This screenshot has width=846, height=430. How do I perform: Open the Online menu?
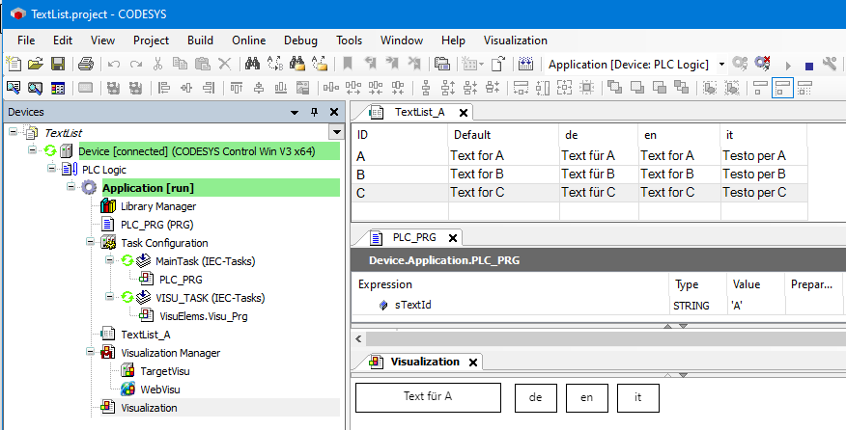(248, 40)
